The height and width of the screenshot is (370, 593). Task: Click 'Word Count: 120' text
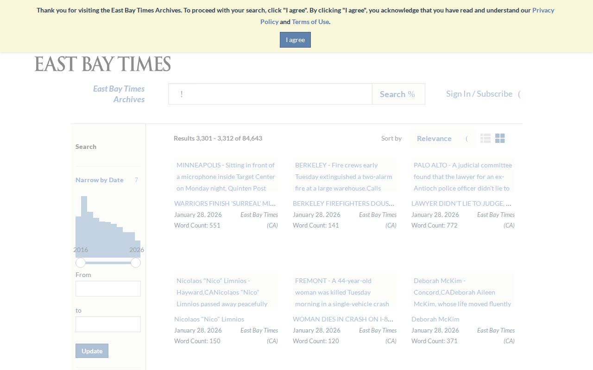316,341
